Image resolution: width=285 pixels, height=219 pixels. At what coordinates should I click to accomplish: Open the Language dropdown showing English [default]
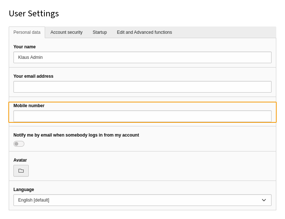(x=142, y=200)
